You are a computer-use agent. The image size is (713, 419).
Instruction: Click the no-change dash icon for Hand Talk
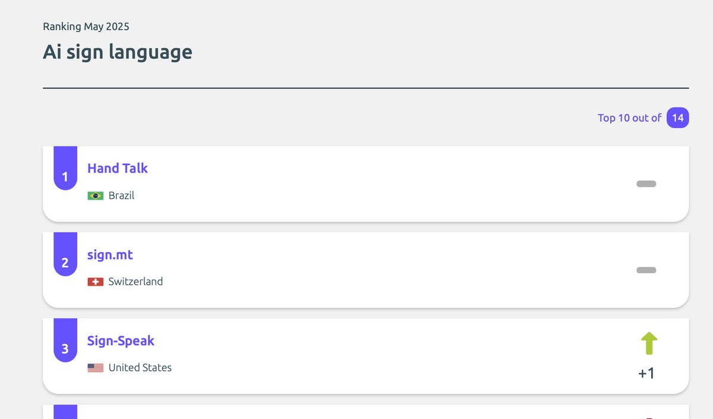(646, 184)
